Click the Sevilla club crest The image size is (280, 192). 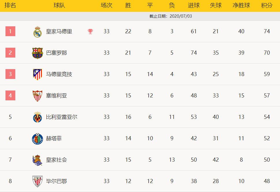click(x=38, y=96)
